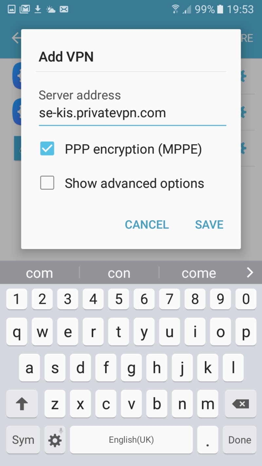Tap the weather notification icon

tap(51, 10)
